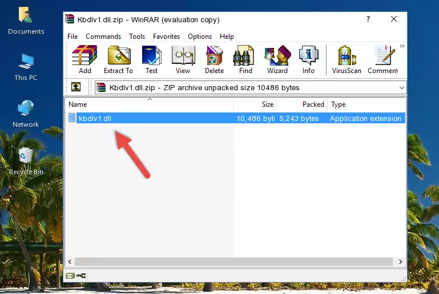This screenshot has height=294, width=439.
Task: Click the Extract To toolbar icon
Action: 118,59
